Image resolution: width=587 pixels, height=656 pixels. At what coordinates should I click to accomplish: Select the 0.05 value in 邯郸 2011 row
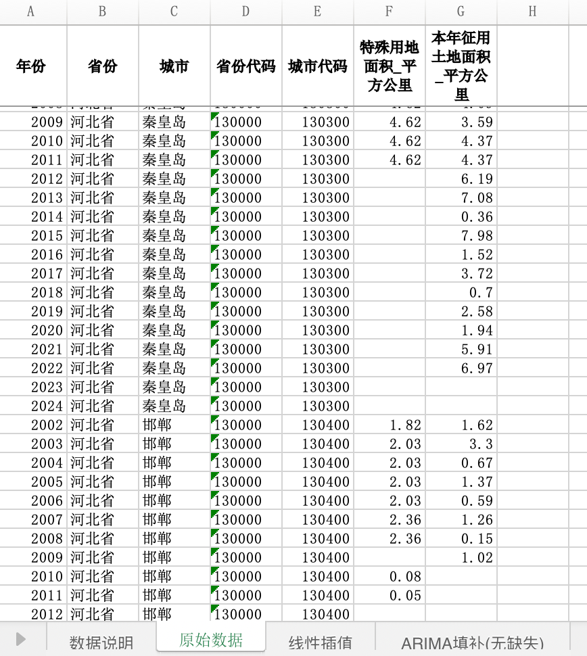389,595
